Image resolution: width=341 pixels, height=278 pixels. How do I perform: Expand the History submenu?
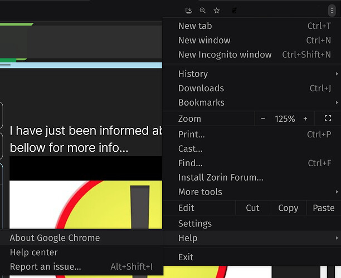[x=252, y=74]
